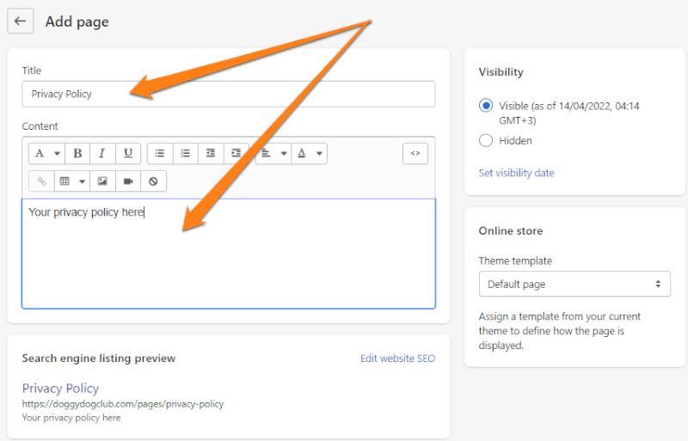Toggle Italic formatting
Image resolution: width=688 pixels, height=441 pixels.
[x=102, y=154]
